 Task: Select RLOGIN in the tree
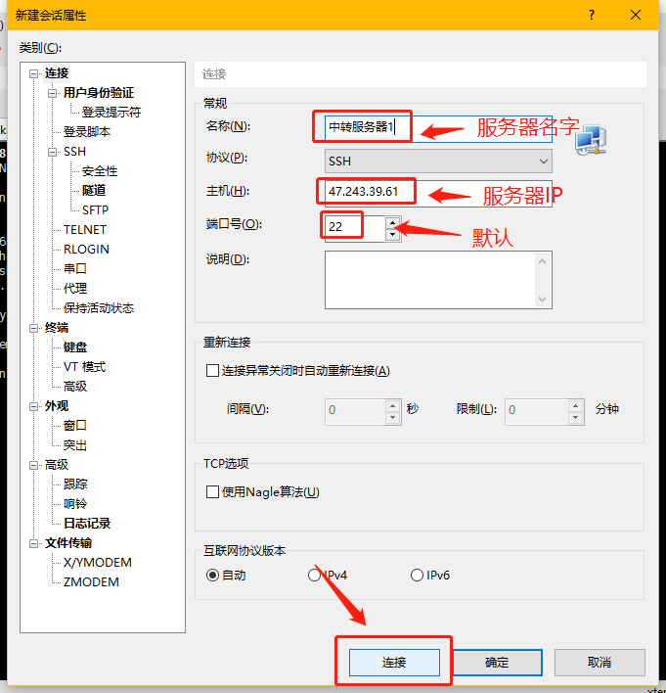click(x=86, y=250)
